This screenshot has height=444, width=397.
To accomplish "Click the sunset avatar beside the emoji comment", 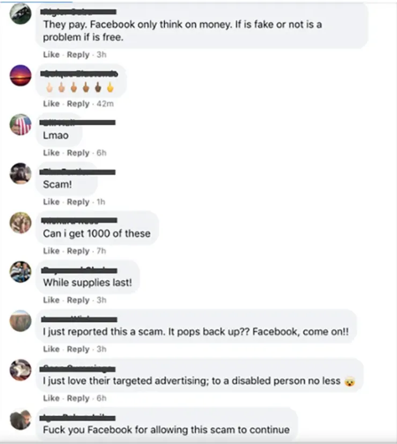I will [x=20, y=76].
